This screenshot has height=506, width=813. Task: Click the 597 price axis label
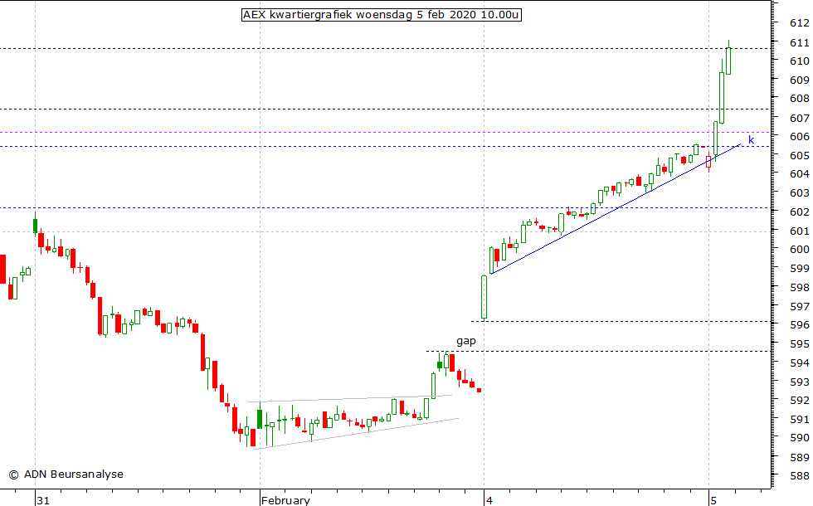click(x=799, y=306)
